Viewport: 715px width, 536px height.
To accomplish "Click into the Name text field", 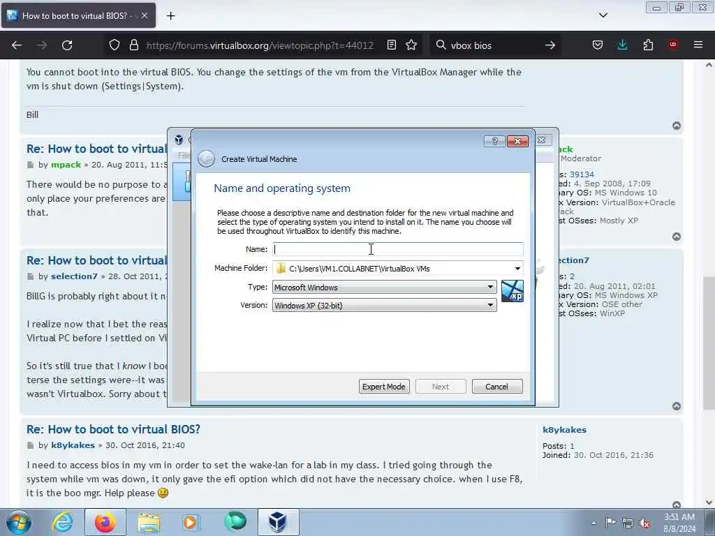I will coord(397,249).
